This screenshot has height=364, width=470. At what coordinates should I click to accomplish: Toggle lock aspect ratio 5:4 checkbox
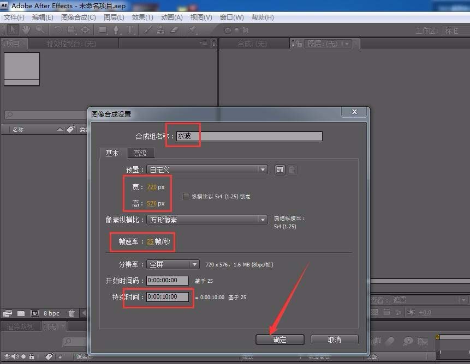coord(186,196)
